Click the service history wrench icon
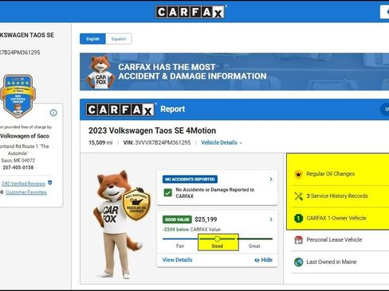The width and height of the screenshot is (389, 291). tap(299, 196)
